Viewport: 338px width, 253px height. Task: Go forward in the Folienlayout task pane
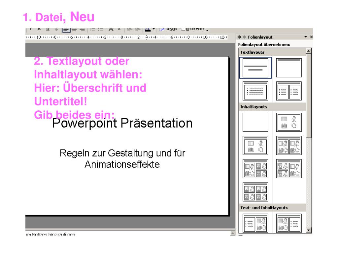coord(245,37)
